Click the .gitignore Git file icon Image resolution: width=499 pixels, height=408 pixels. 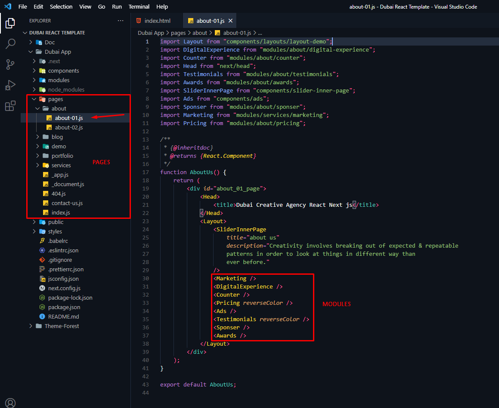click(42, 260)
